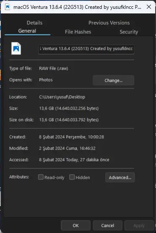The image size is (156, 233).
Task: Switch to the Details tab
Action: [x=34, y=23]
